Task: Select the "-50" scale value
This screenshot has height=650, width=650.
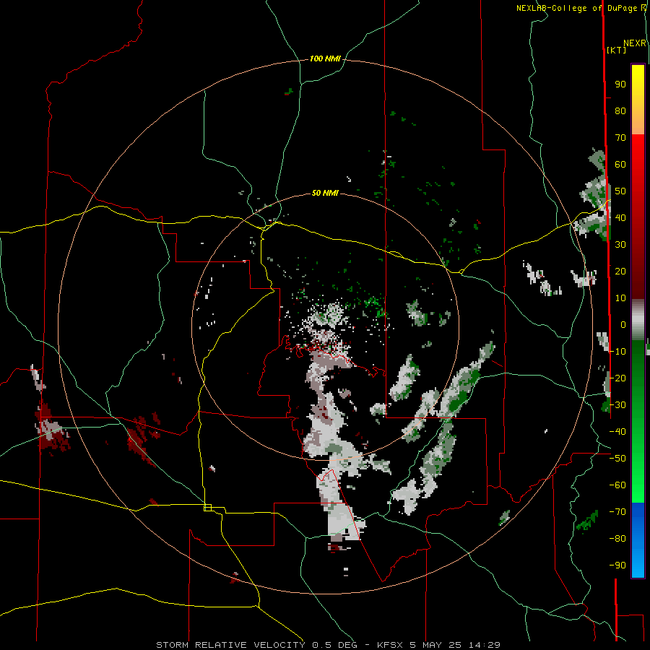Action: point(617,458)
